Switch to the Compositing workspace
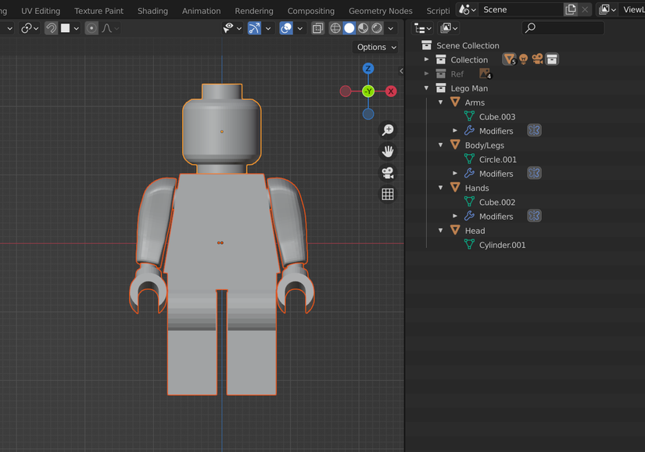Screen dimensions: 645x452 pyautogui.click(x=310, y=11)
